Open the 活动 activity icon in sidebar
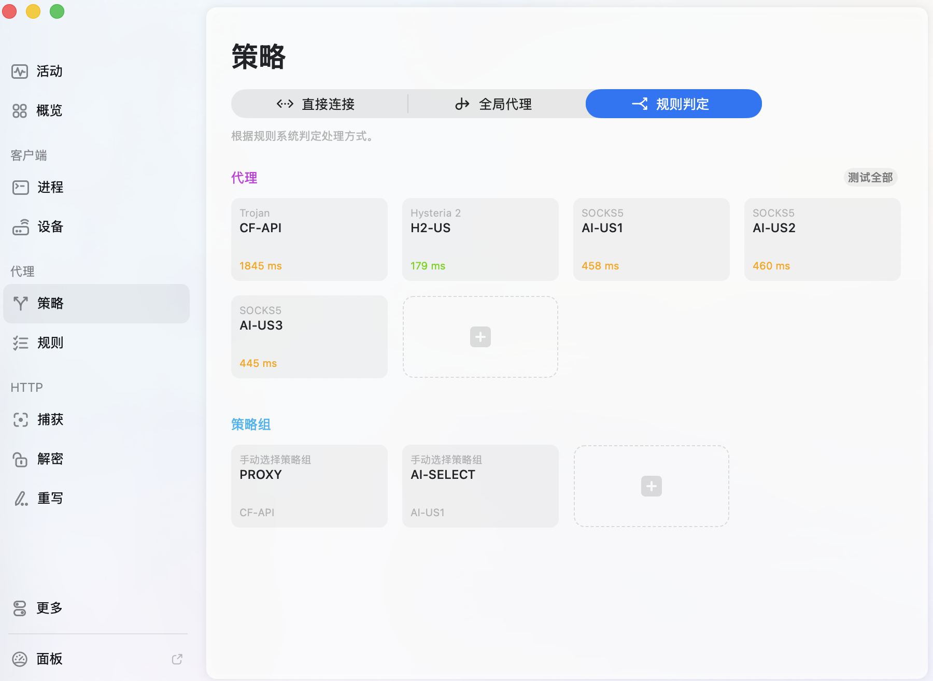Image resolution: width=933 pixels, height=681 pixels. coord(20,72)
